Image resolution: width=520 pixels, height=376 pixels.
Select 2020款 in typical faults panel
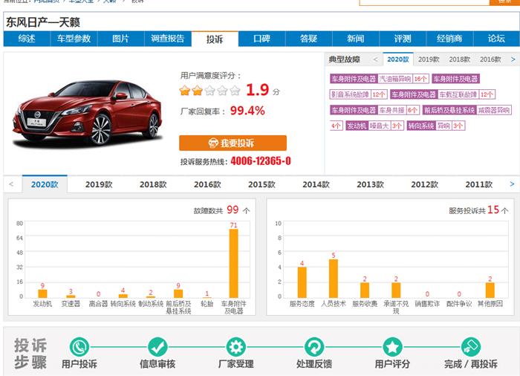[398, 59]
